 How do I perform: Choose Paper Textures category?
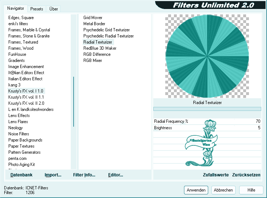click(x=21, y=146)
